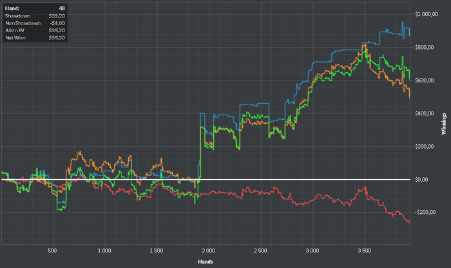Click the 3 500 hands tick label
Image resolution: width=451 pixels, height=268 pixels.
tap(365, 251)
